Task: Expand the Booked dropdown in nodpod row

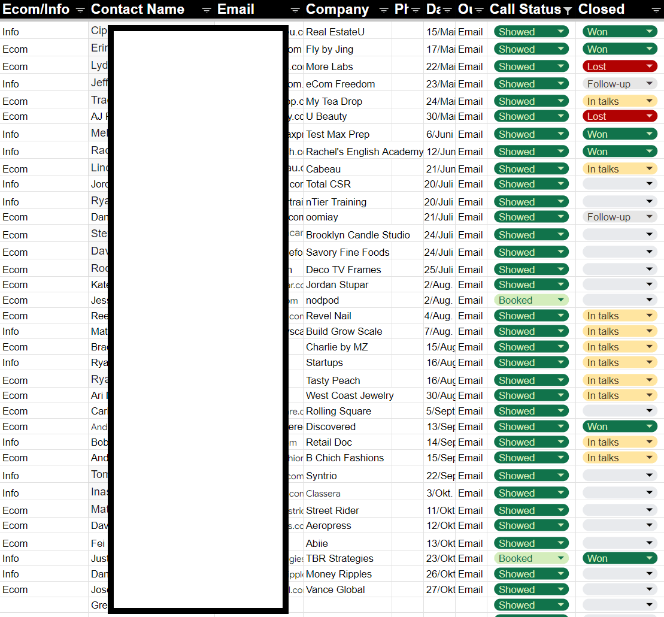Action: 560,300
